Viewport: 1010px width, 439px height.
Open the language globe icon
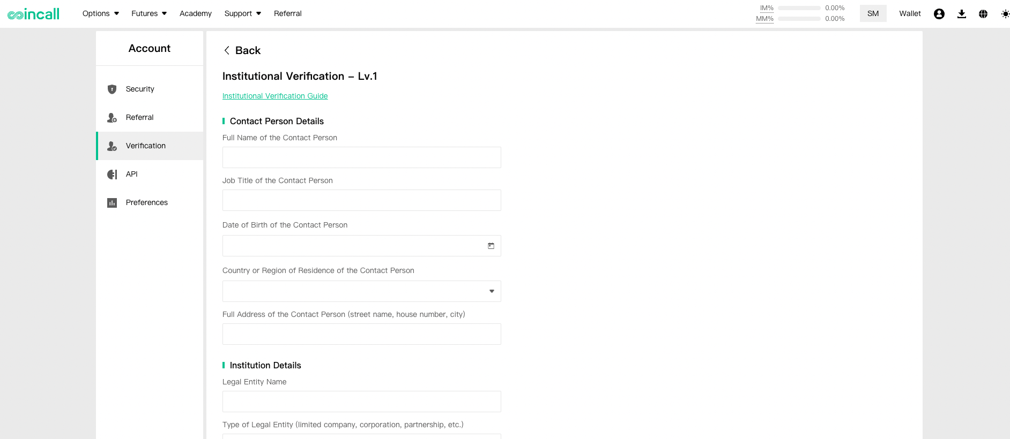[x=983, y=14]
